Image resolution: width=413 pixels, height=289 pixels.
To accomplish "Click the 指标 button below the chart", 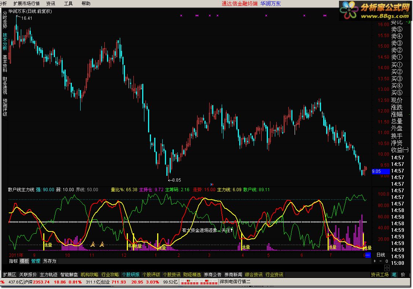I will [x=13, y=261].
